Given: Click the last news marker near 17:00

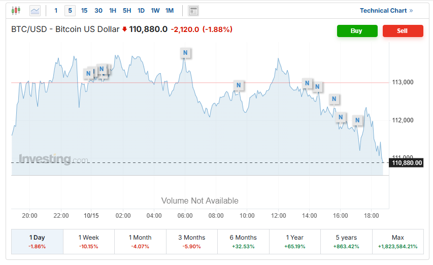Looking at the screenshot, I should coord(357,120).
